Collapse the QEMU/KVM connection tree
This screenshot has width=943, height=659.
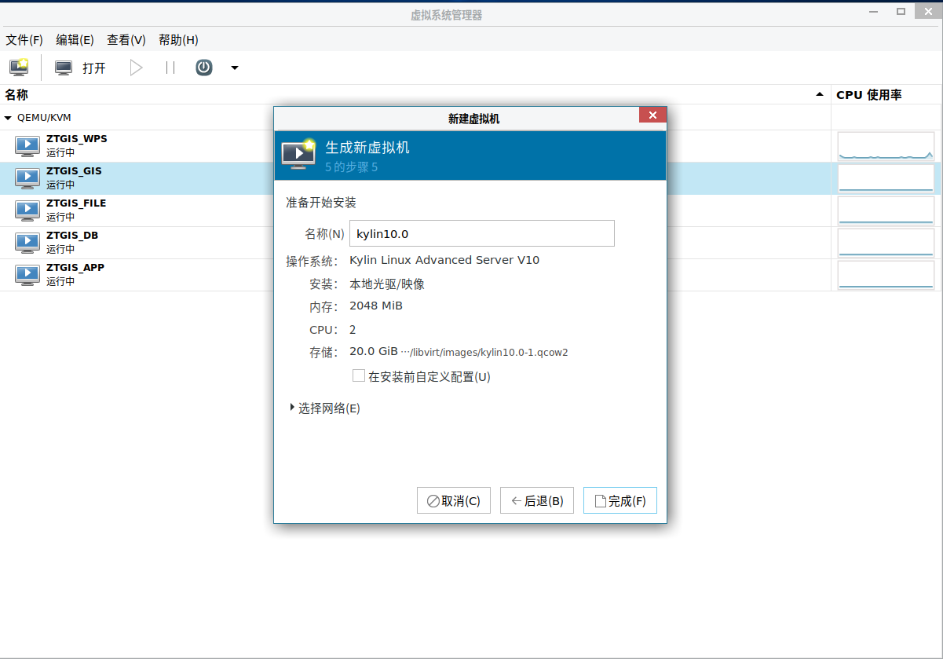(x=9, y=118)
